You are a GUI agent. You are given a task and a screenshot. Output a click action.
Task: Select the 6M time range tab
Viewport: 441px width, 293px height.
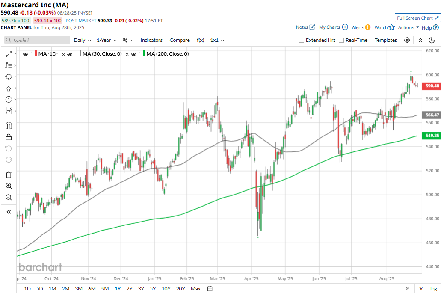coord(92,289)
